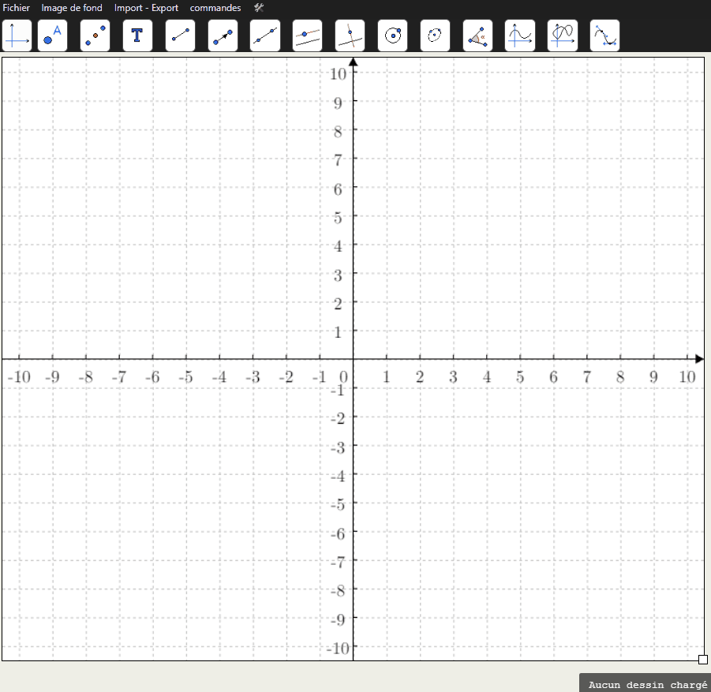Viewport: 711px width, 692px height.
Task: Select the line through two points tool
Action: [264, 36]
